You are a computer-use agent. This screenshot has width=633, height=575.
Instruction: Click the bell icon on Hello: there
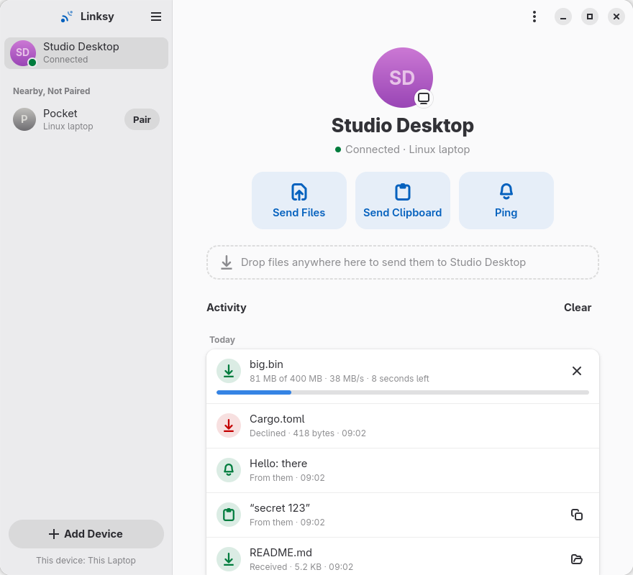pos(229,470)
